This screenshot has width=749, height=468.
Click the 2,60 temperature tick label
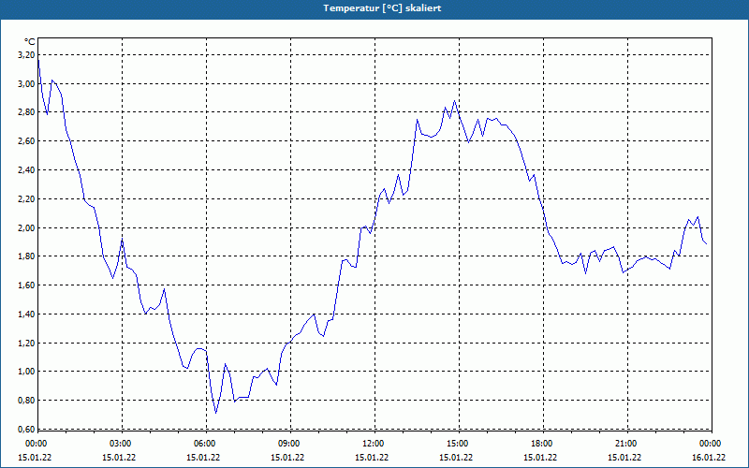(x=26, y=141)
